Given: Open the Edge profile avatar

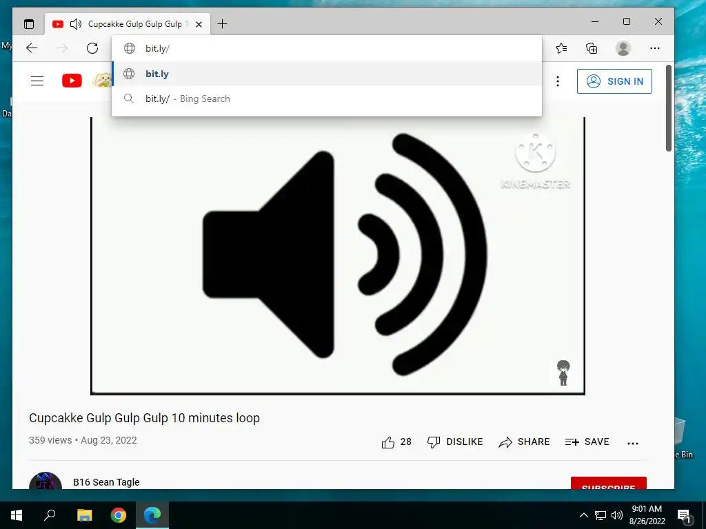Looking at the screenshot, I should coord(623,48).
